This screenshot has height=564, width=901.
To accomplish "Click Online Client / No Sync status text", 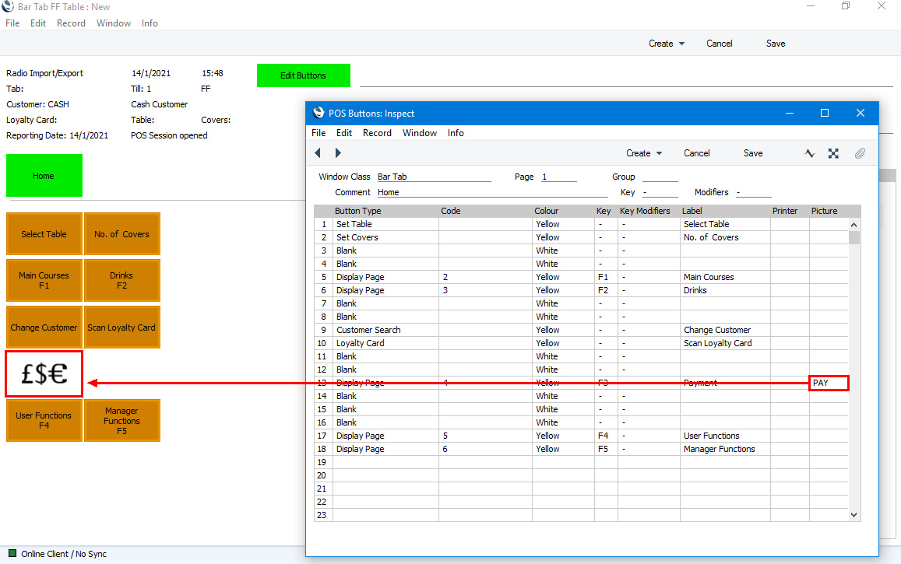I will [64, 554].
